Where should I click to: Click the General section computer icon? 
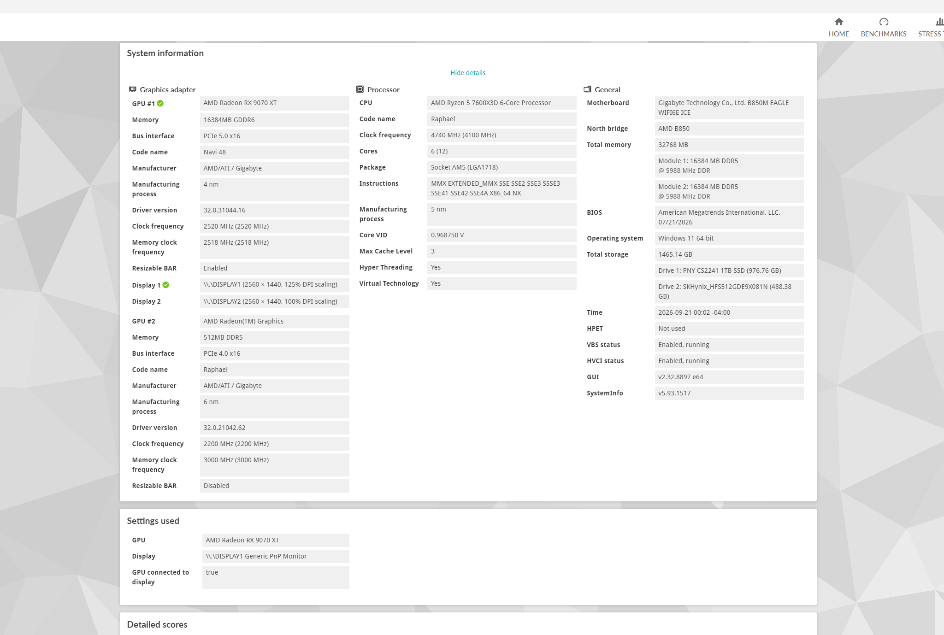[x=587, y=89]
